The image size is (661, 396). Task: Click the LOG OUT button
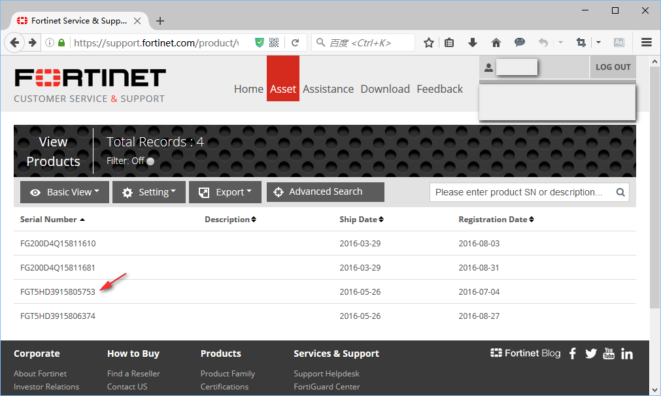(613, 67)
